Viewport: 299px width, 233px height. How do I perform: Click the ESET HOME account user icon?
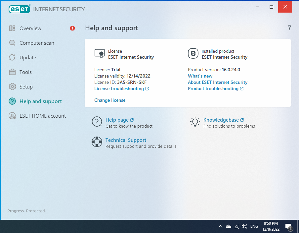(12, 116)
